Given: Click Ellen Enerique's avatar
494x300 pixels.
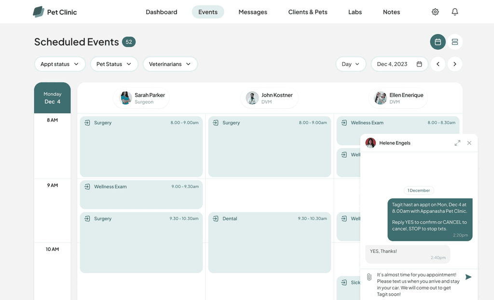Looking at the screenshot, I should tap(380, 98).
